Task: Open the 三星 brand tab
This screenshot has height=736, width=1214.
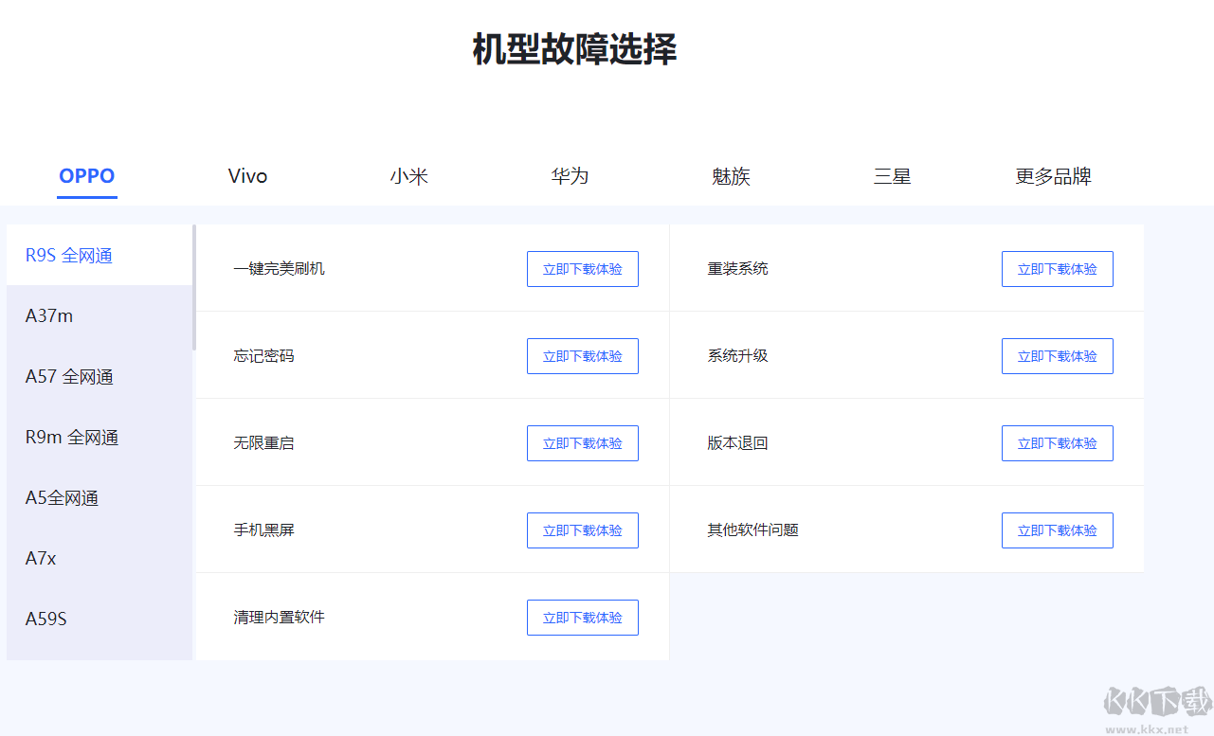Action: 893,176
